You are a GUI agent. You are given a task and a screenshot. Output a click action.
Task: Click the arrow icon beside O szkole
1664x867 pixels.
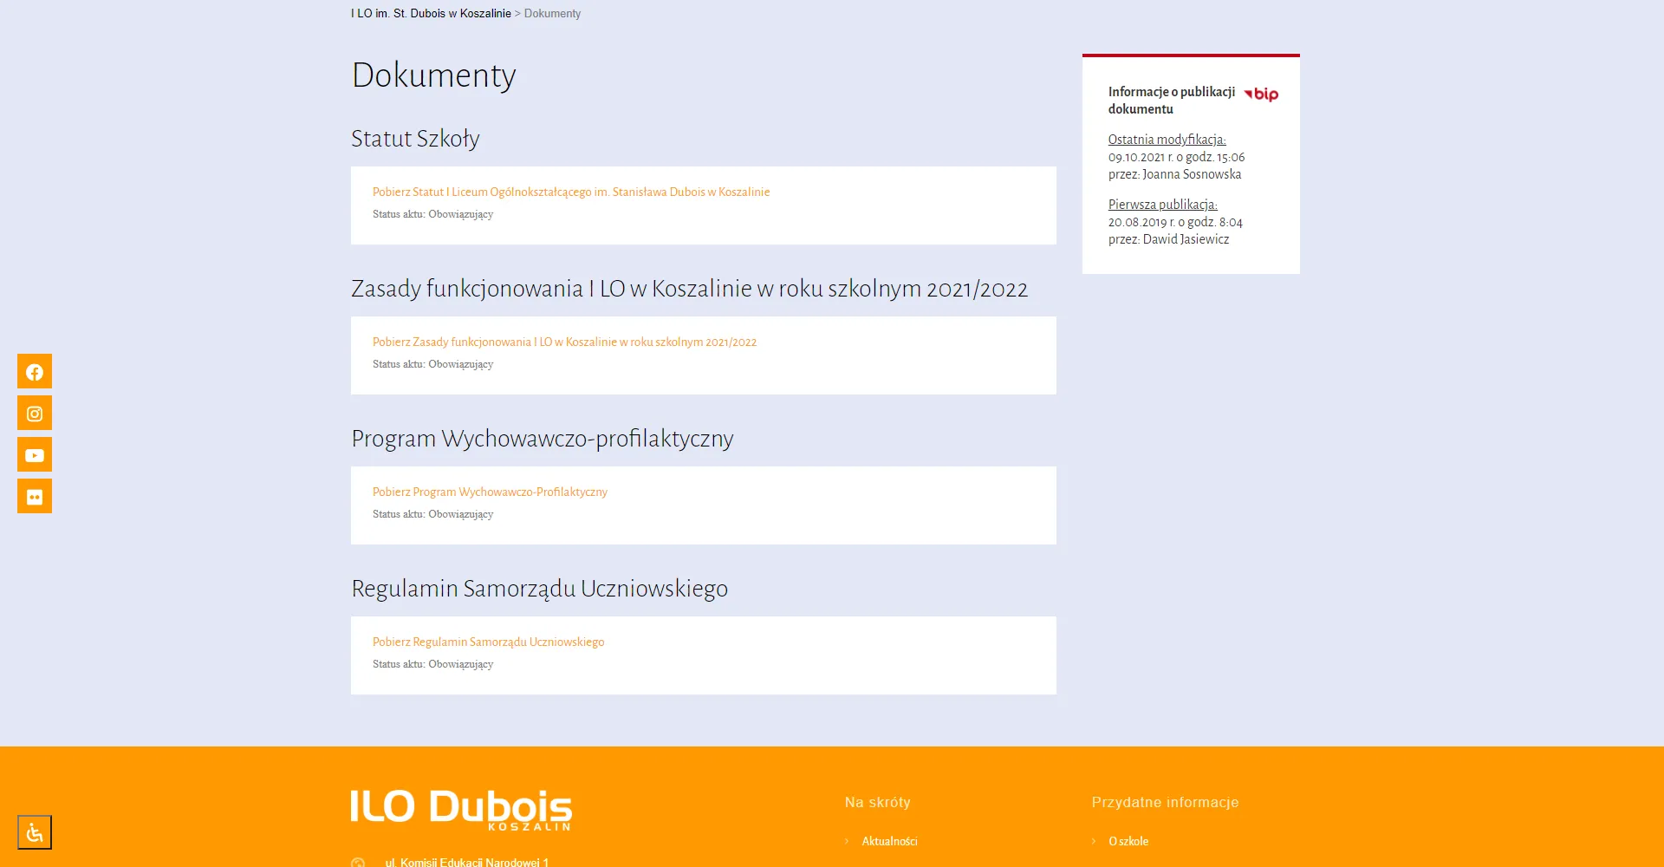(x=1094, y=841)
